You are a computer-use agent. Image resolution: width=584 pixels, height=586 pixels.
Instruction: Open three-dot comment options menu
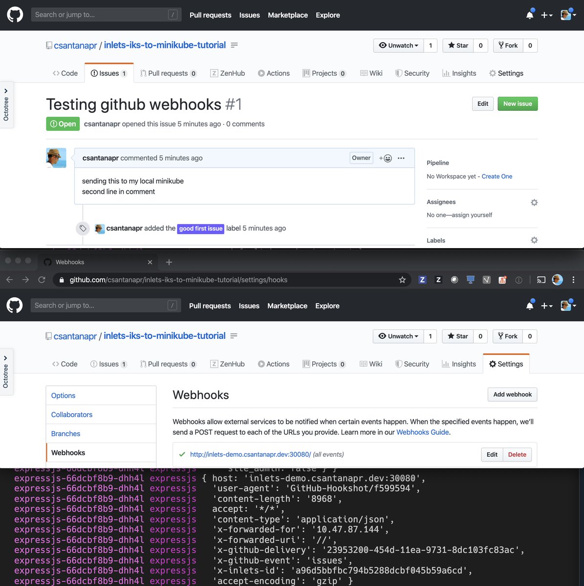(401, 158)
